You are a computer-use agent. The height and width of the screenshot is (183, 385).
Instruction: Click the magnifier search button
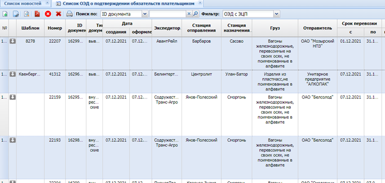pyautogui.click(x=195, y=14)
